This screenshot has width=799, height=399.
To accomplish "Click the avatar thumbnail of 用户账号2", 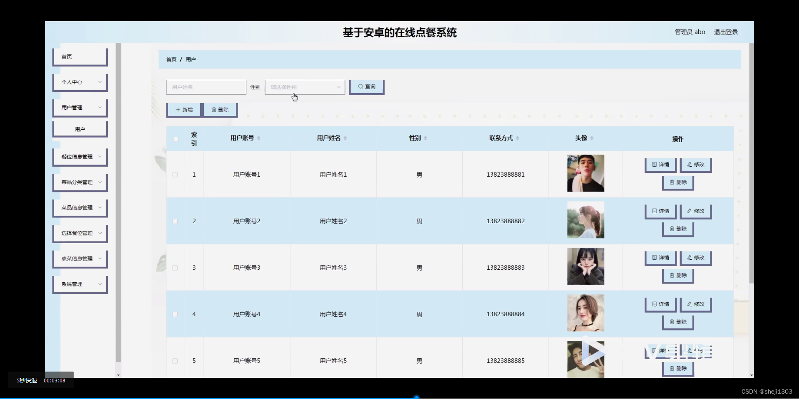I will (x=586, y=220).
